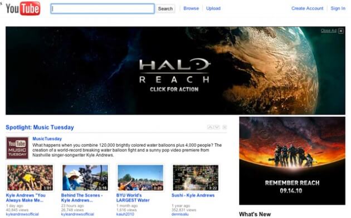351x218 pixels.
Task: Click the Sign In link
Action: coord(338,8)
